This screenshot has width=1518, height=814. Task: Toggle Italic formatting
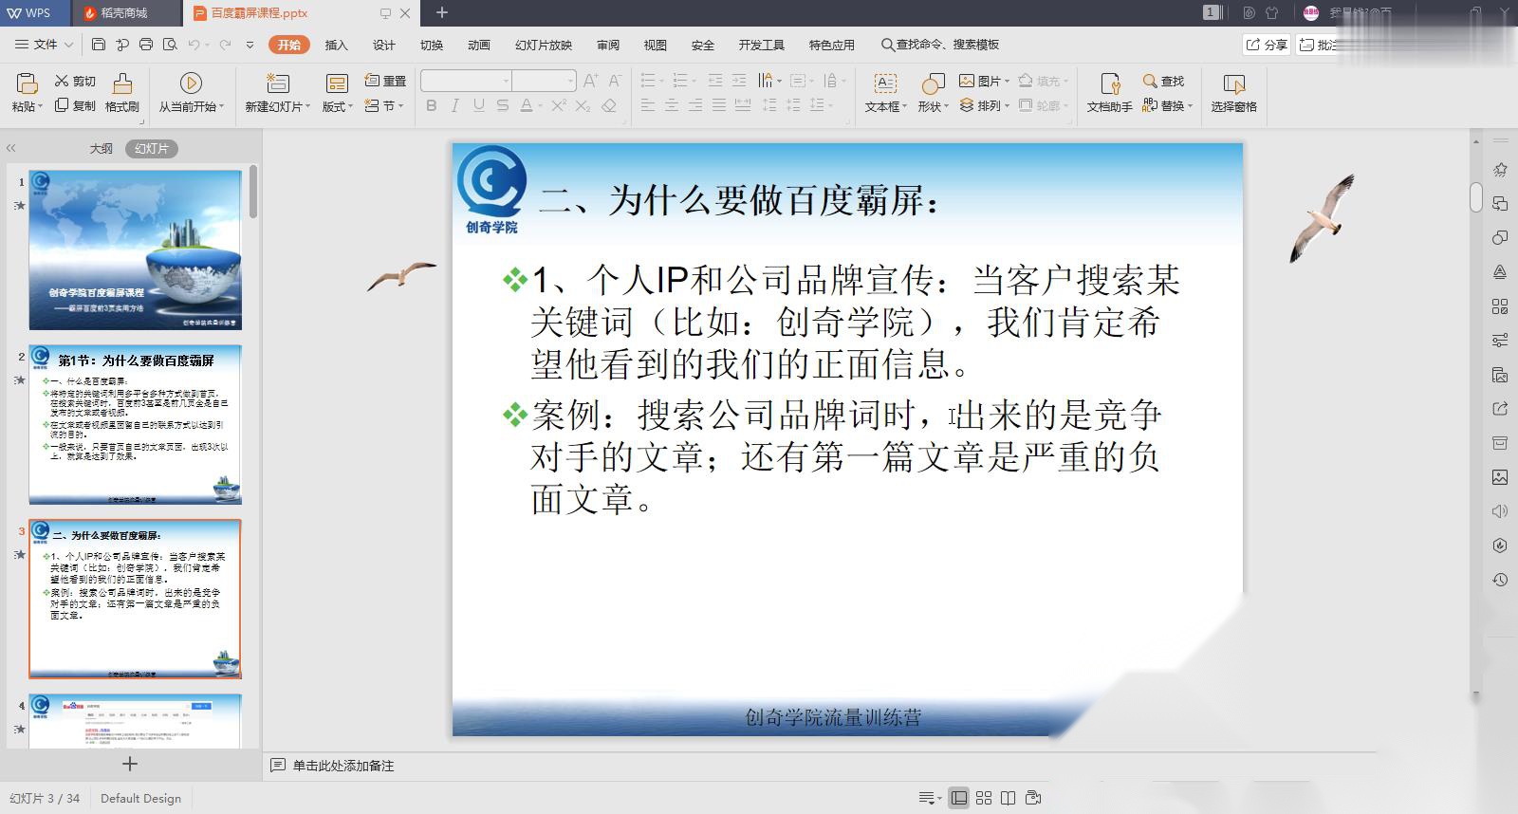(x=455, y=105)
